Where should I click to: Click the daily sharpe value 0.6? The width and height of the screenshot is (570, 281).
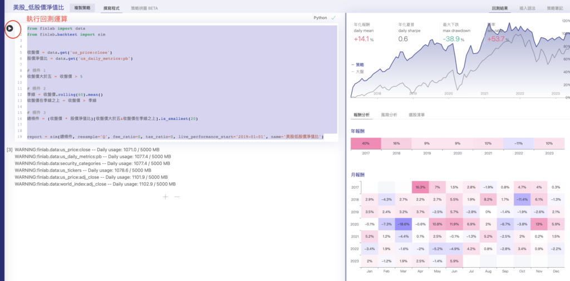click(403, 39)
